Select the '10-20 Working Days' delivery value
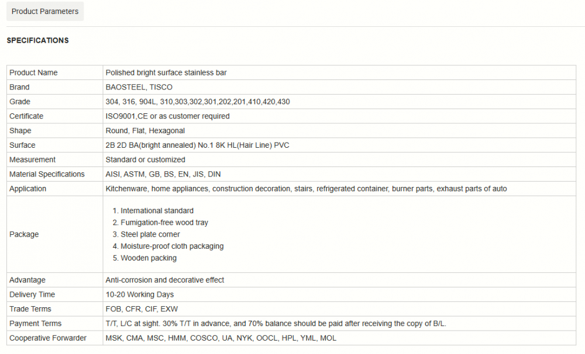585x354 pixels. 139,294
